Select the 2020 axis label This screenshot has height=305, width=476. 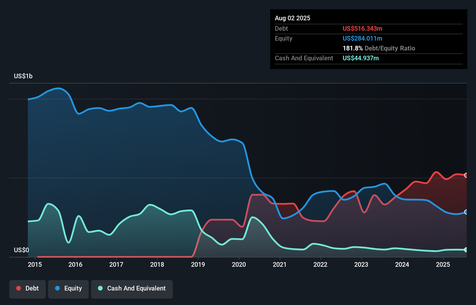click(239, 264)
